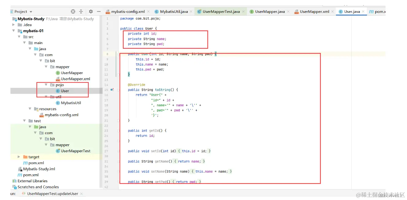The image size is (407, 200).
Task: Select Mybatis-Study.iml file in tree
Action: 36,169
